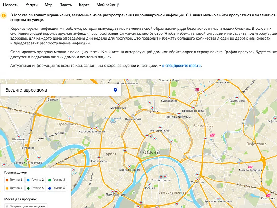The image size is (277, 208).
Task: Toggle Закрыто для посещения filter
Action: [x=26, y=206]
